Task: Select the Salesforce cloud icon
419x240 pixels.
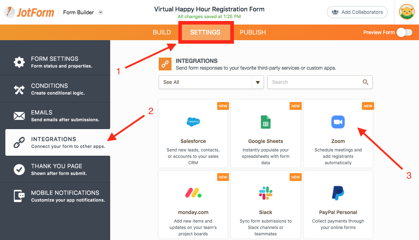Action: 193,122
